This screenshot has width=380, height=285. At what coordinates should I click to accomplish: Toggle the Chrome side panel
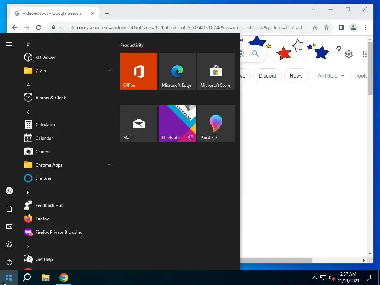click(x=341, y=27)
